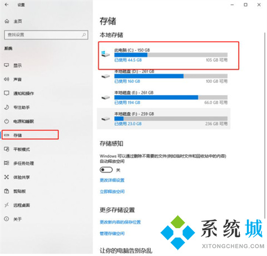Click the back arrow in Settings
Screen dimensions: 267x256
click(x=7, y=4)
